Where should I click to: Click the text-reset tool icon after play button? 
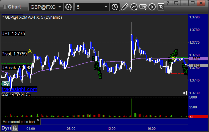pyautogui.click(x=161, y=7)
